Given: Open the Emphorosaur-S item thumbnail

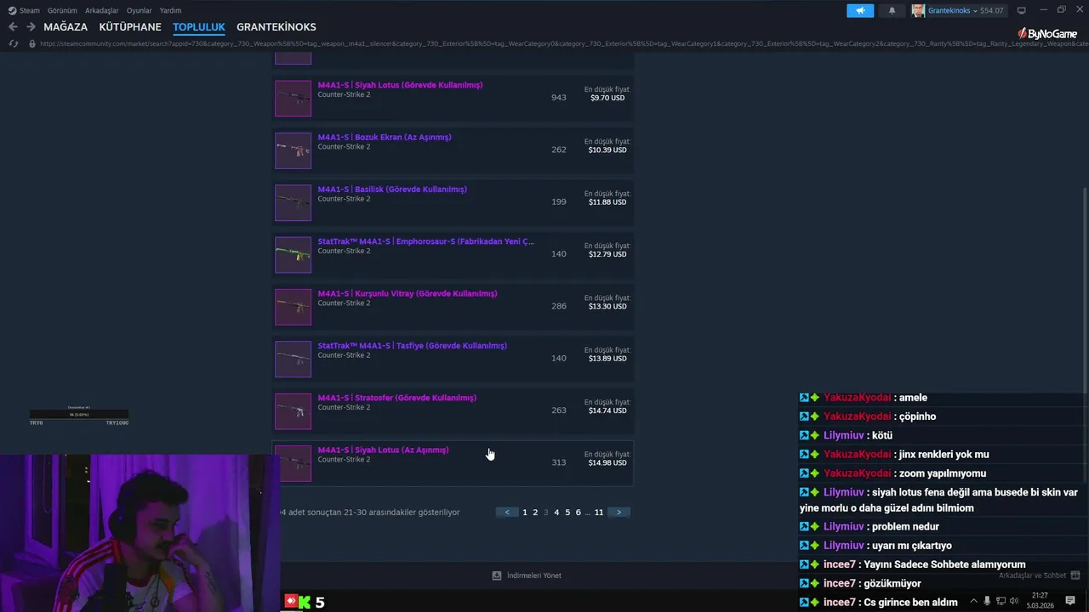Looking at the screenshot, I should click(x=293, y=255).
